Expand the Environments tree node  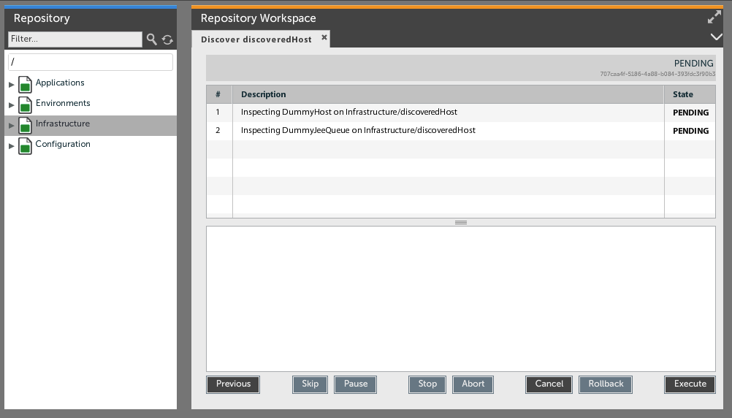click(x=11, y=105)
